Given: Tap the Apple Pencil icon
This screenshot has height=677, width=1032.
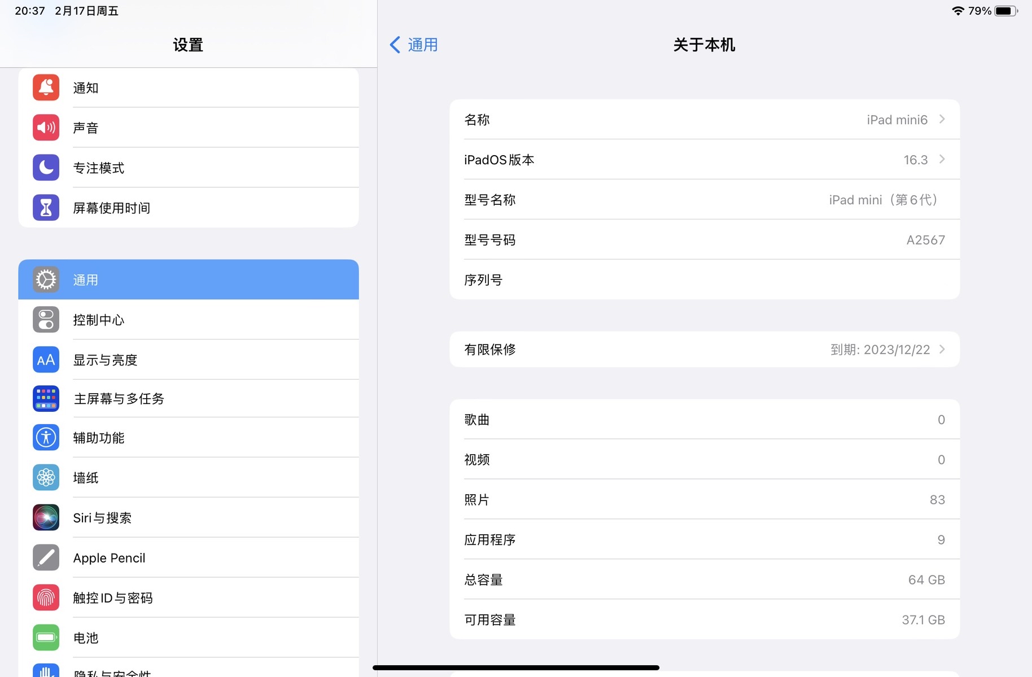Looking at the screenshot, I should [46, 557].
